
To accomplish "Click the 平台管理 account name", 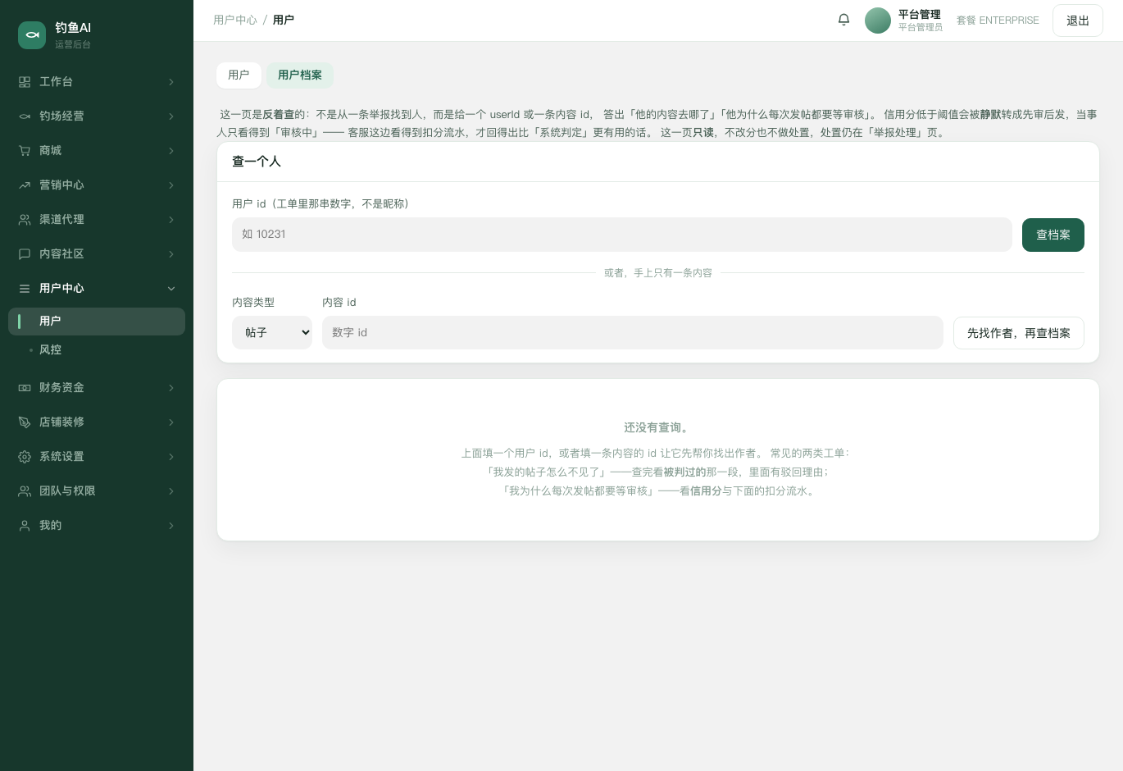I will click(x=920, y=15).
